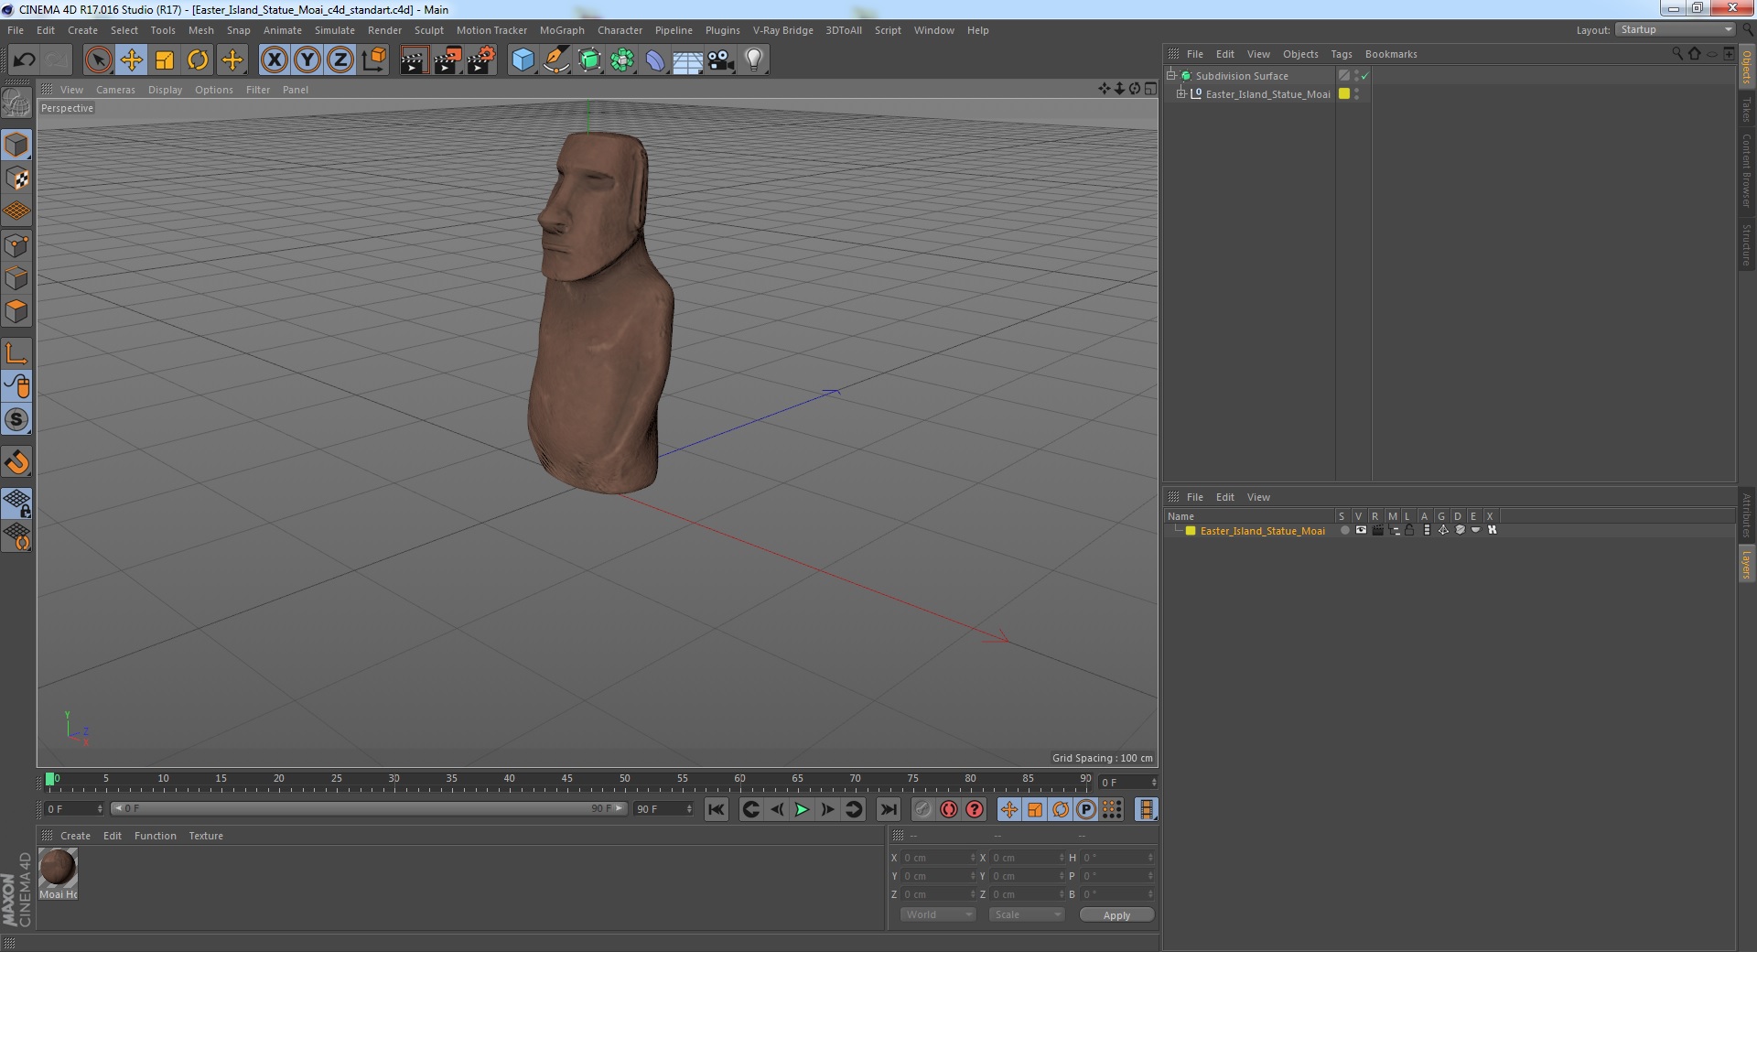Open the World coordinate dropdown
This screenshot has height=1060, width=1757.
[938, 914]
